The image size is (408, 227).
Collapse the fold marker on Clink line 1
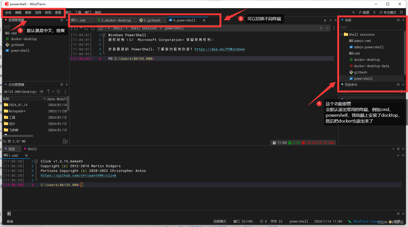(x=36, y=161)
